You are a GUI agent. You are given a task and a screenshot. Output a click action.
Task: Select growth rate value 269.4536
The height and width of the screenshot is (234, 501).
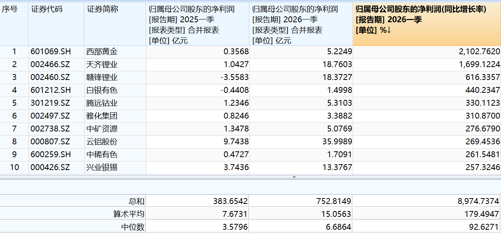483,142
